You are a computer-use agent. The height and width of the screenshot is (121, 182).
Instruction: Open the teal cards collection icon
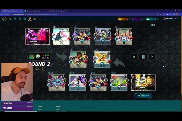[x=25, y=19]
